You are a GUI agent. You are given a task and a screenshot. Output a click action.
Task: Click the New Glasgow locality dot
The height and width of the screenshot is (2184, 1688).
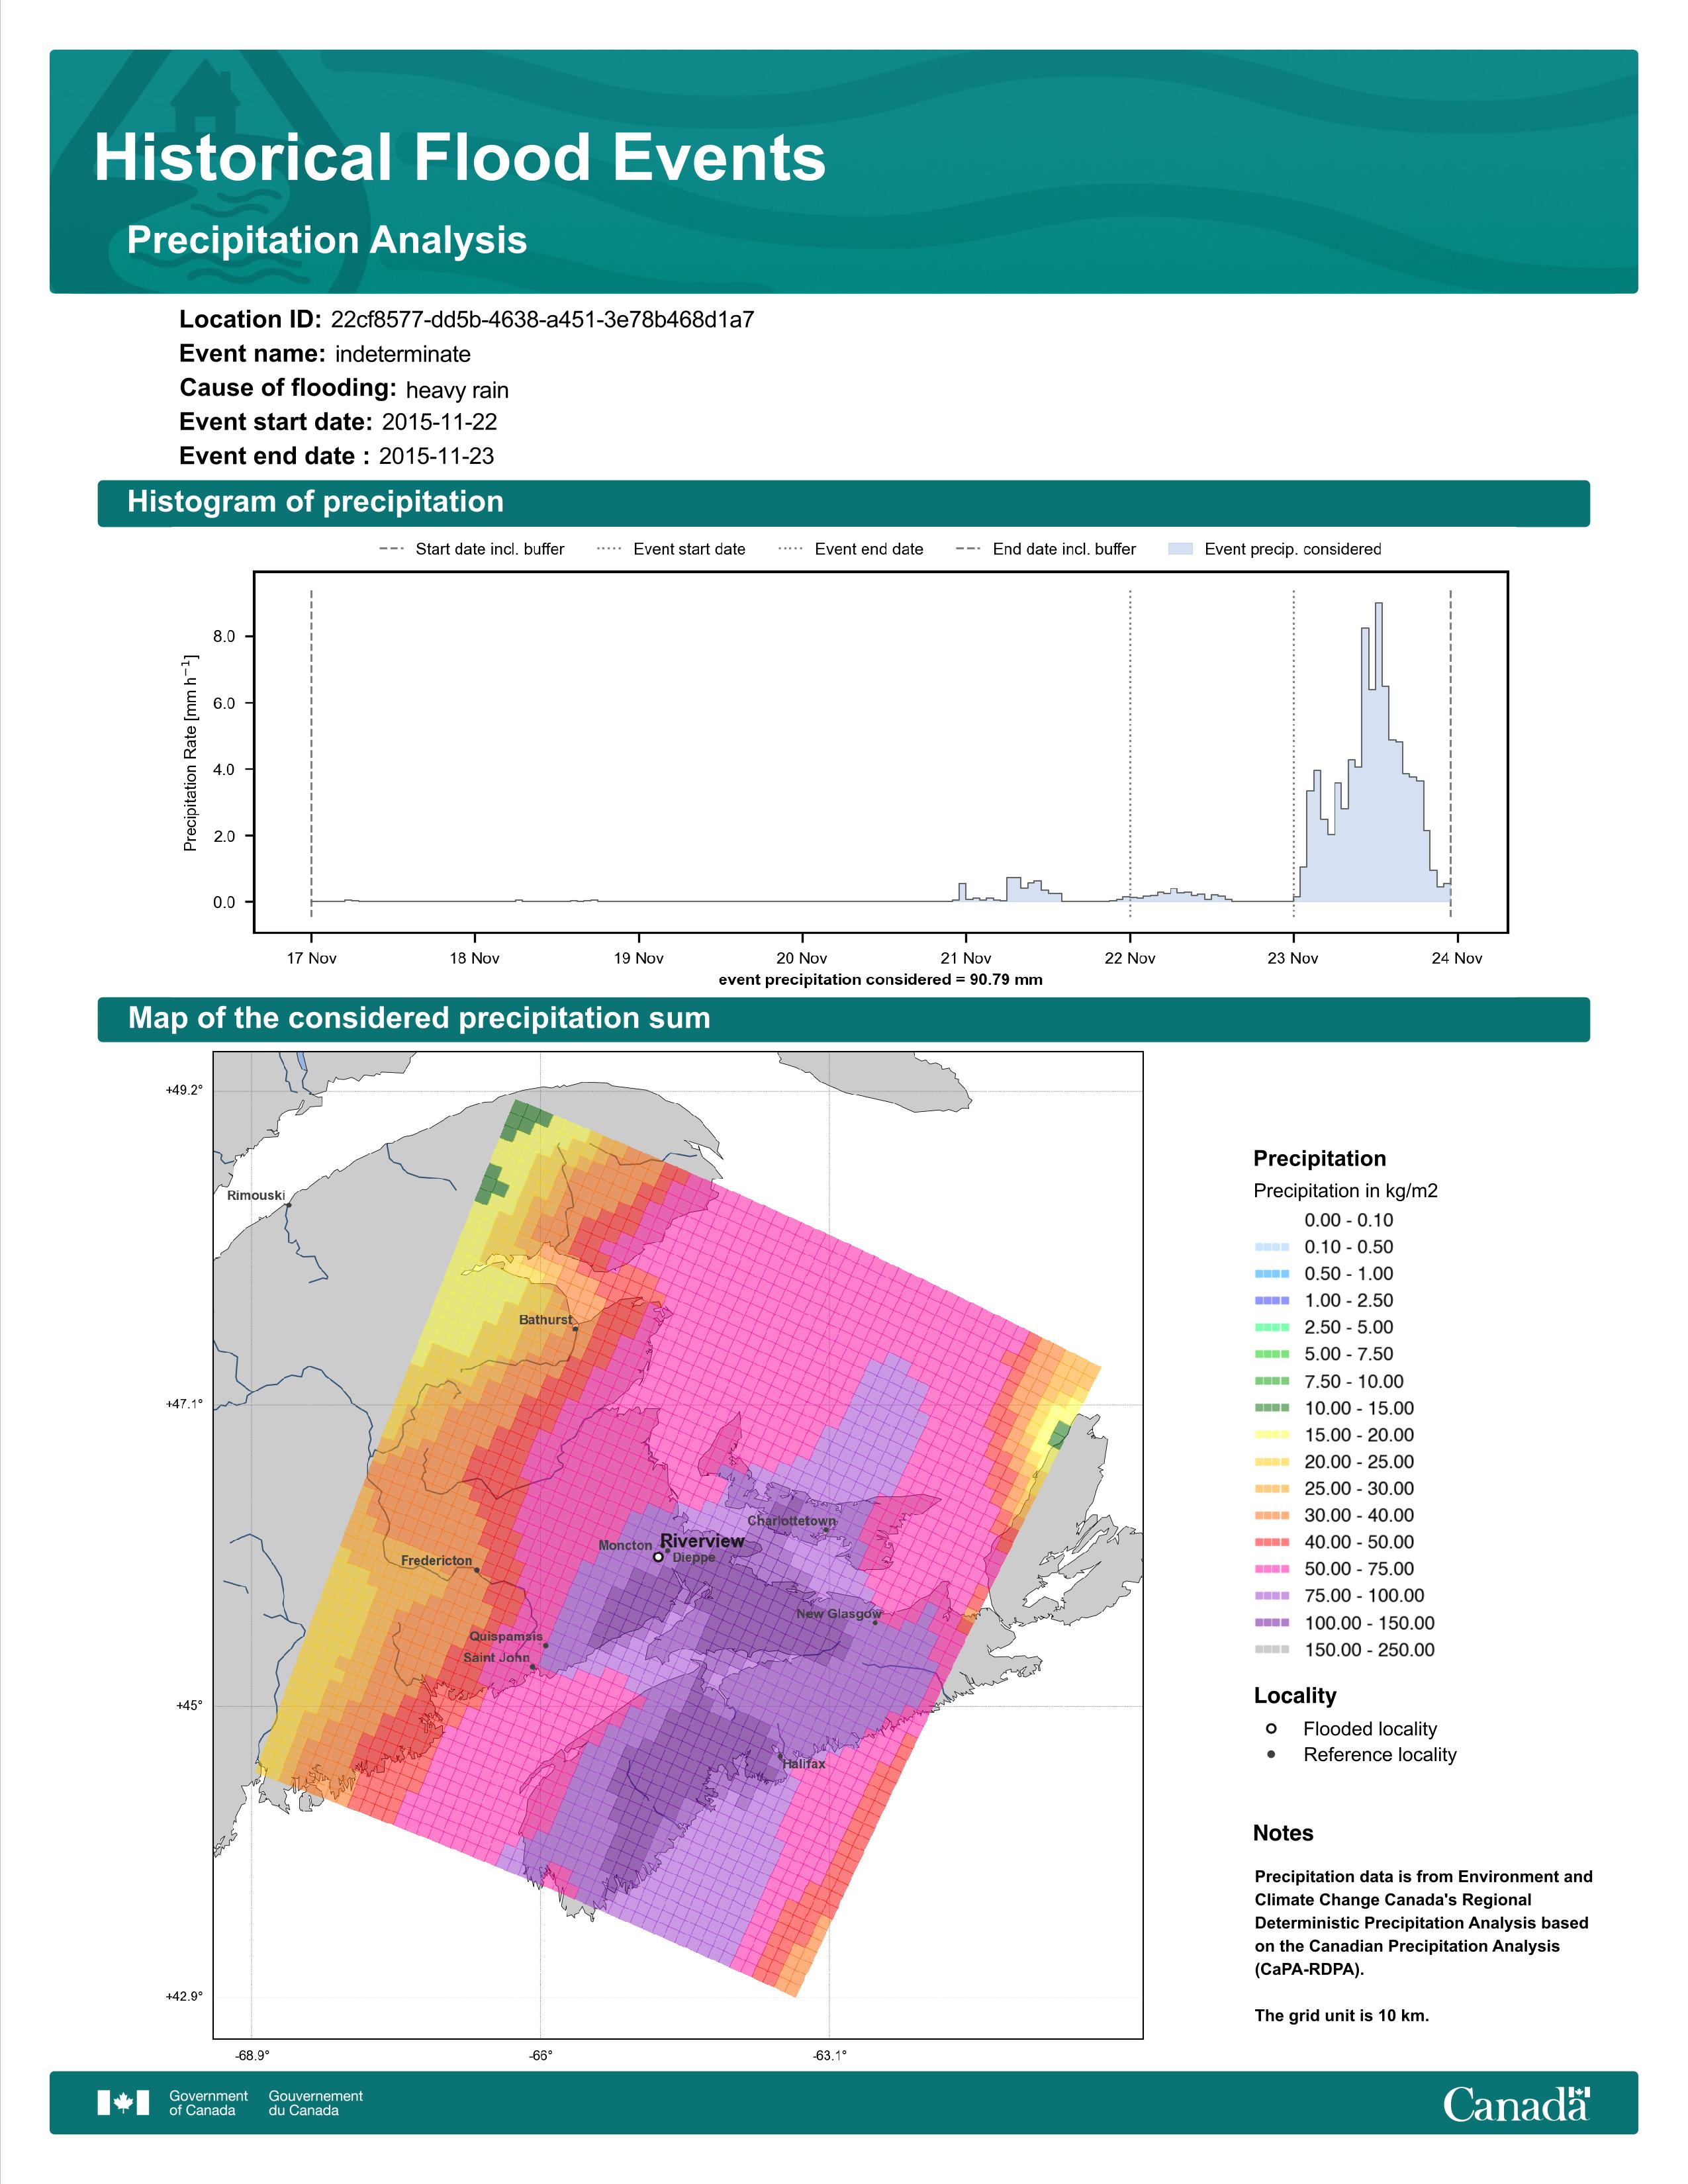[875, 1622]
